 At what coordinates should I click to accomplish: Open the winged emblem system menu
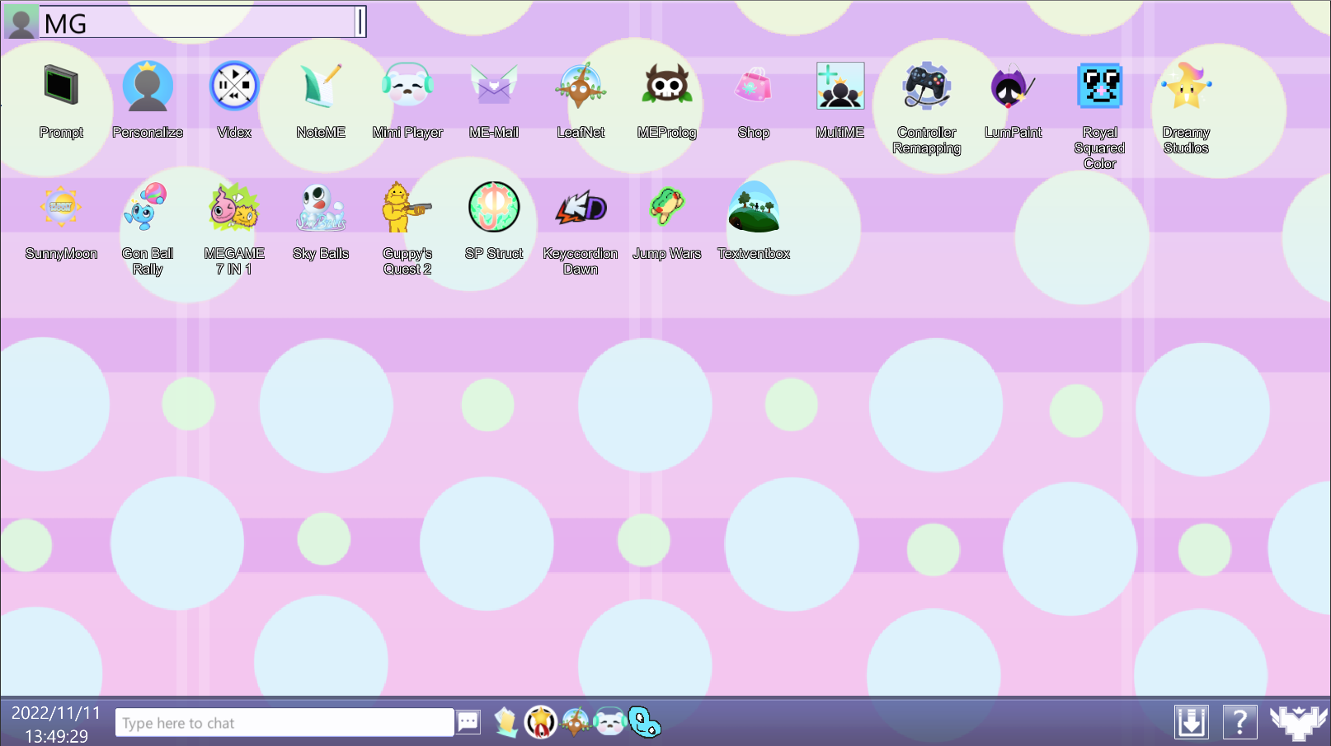click(x=1299, y=723)
